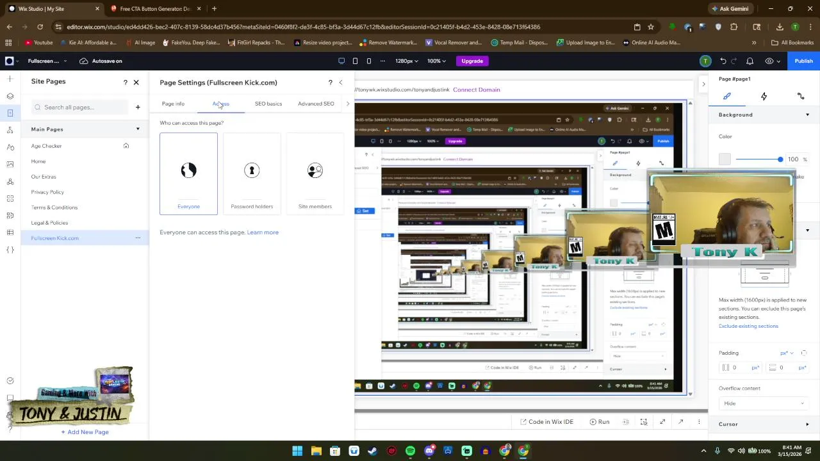Select Site members access option
This screenshot has height=461, width=820.
[x=315, y=174]
